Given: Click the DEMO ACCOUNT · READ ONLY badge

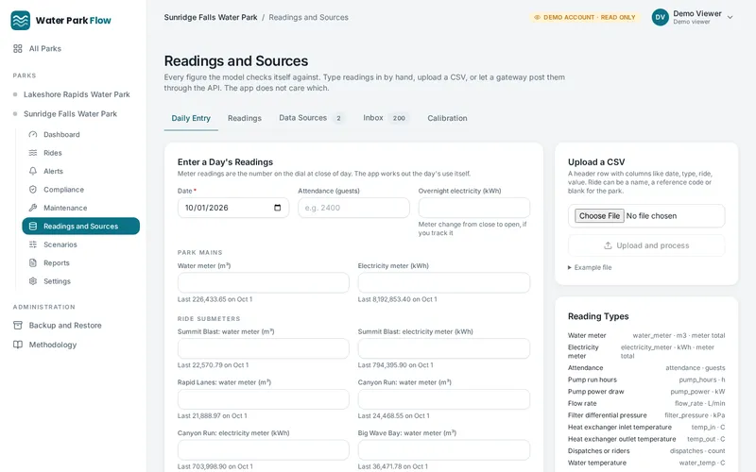Looking at the screenshot, I should click(x=584, y=17).
